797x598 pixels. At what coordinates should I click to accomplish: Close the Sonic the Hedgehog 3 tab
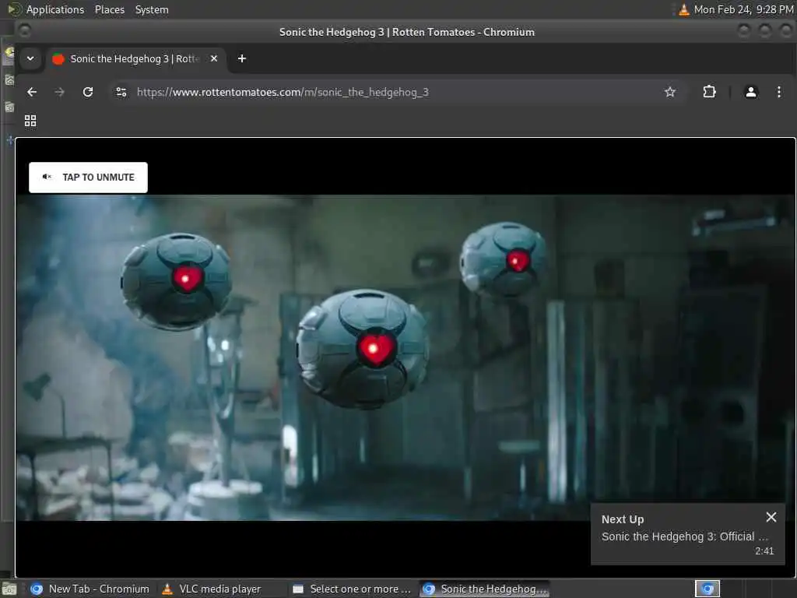pyautogui.click(x=214, y=58)
